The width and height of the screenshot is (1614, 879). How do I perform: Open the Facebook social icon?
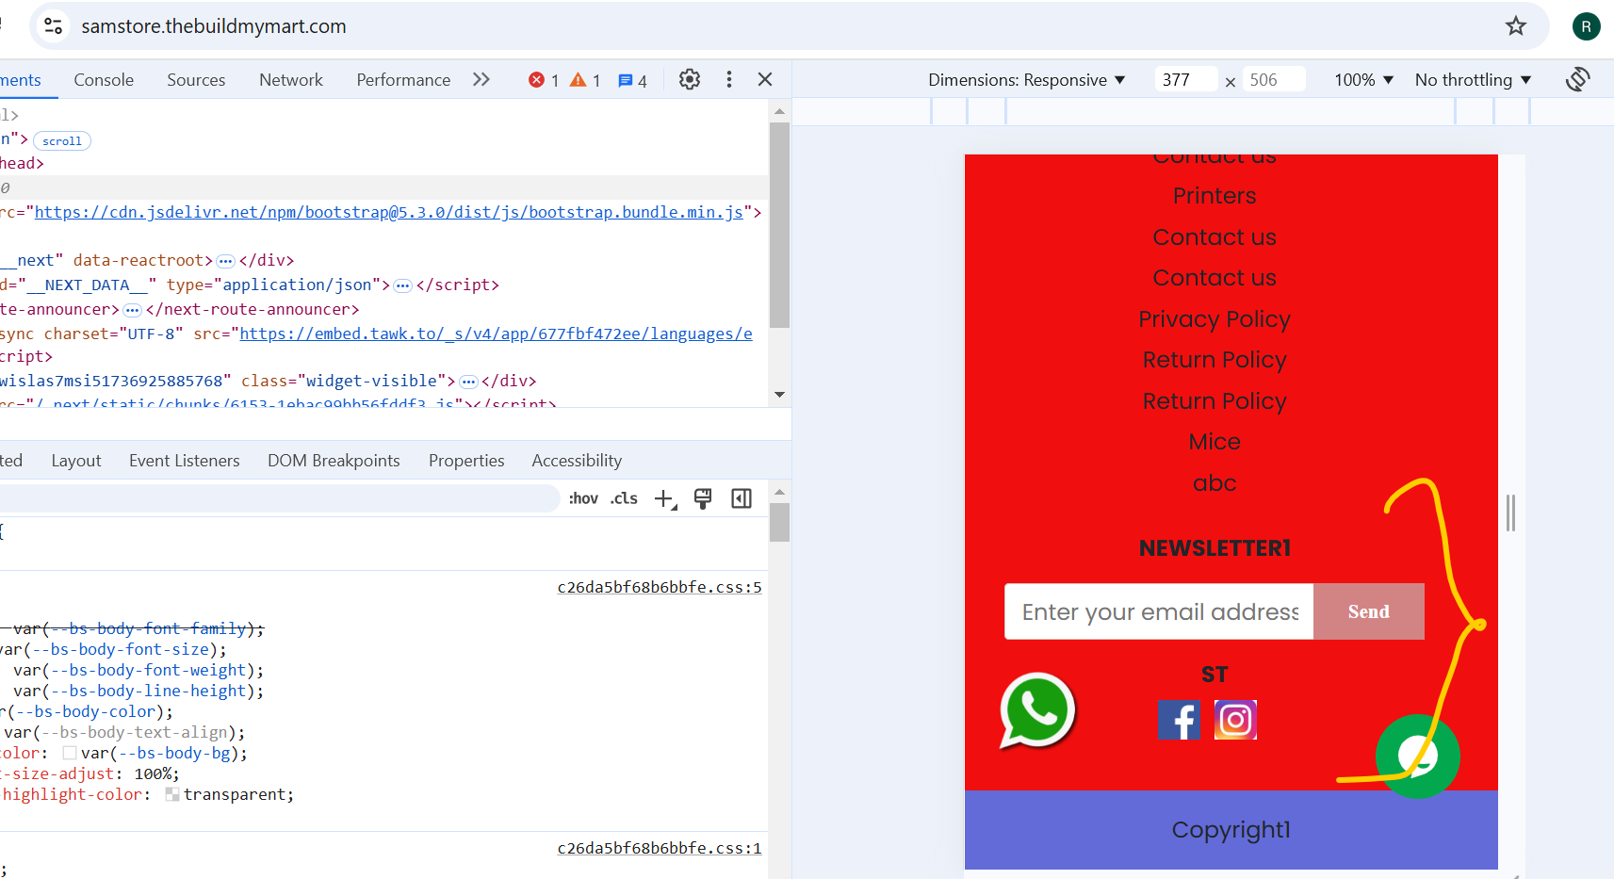[x=1179, y=721]
